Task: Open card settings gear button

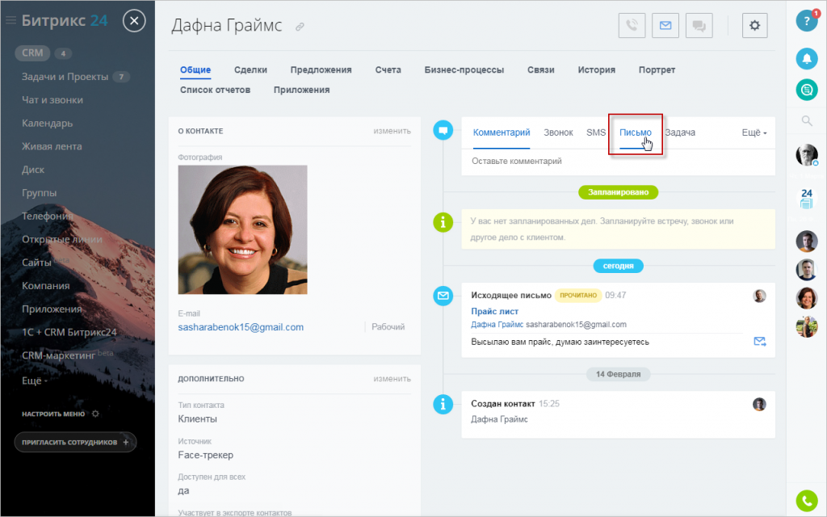Action: pyautogui.click(x=755, y=25)
